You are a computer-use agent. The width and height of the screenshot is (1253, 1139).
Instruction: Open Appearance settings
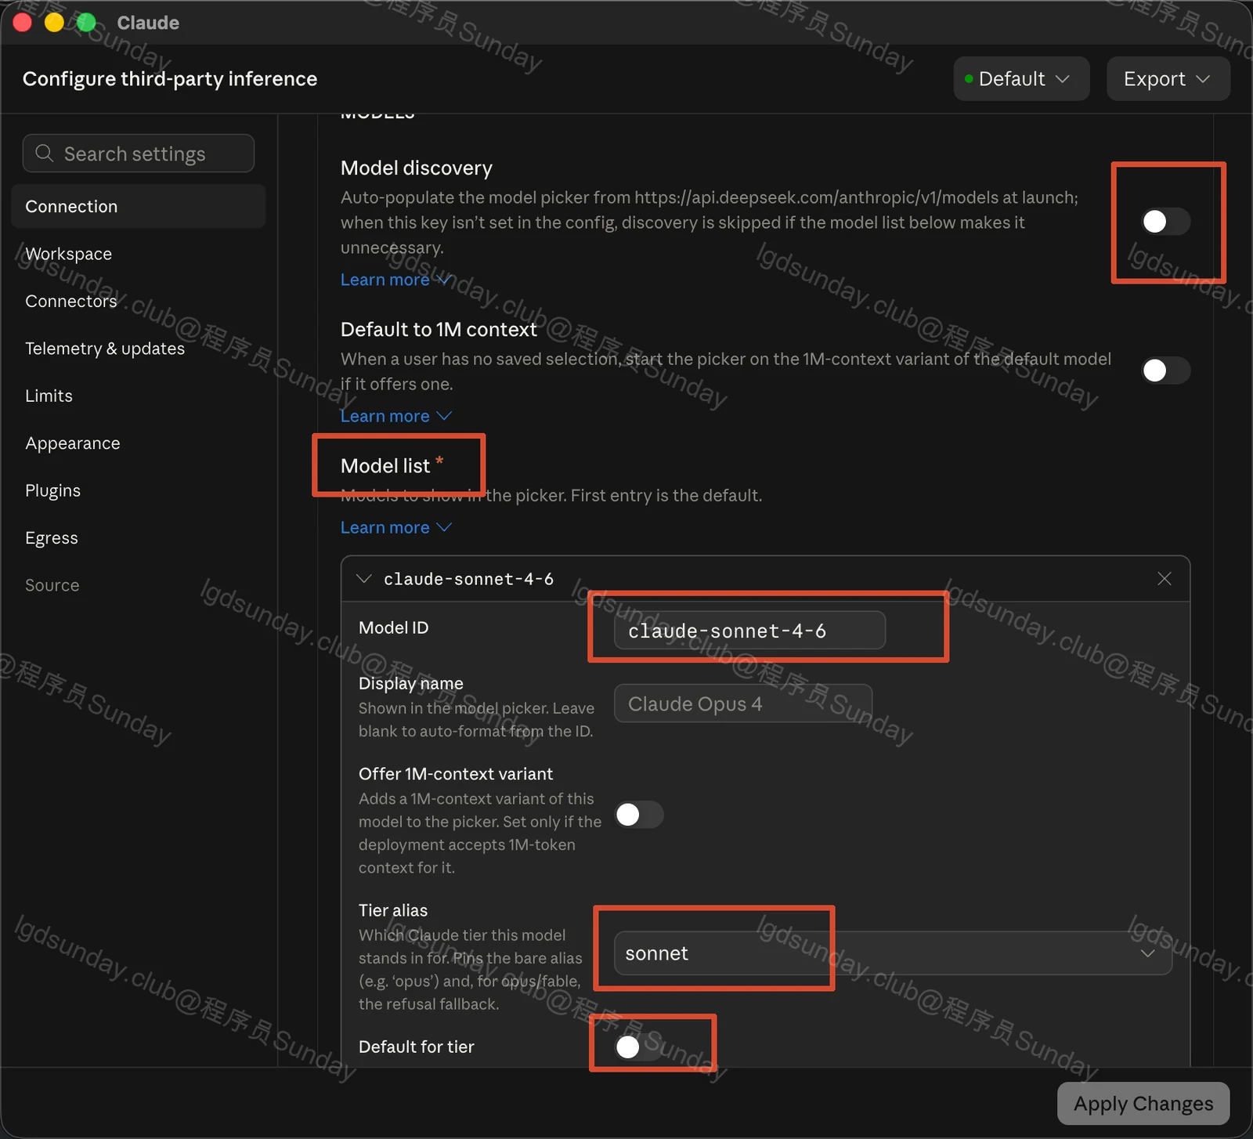coord(139,443)
